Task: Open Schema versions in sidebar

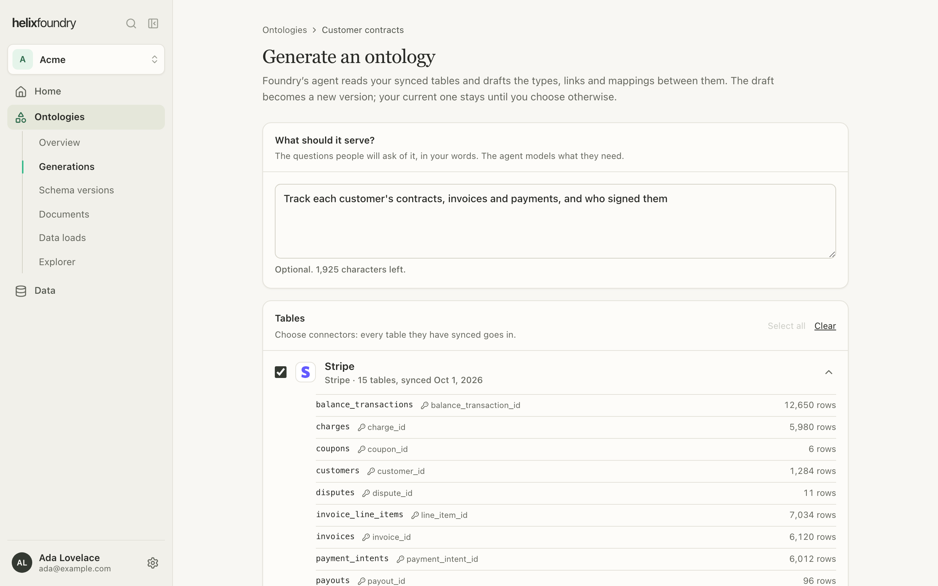Action: [x=76, y=190]
